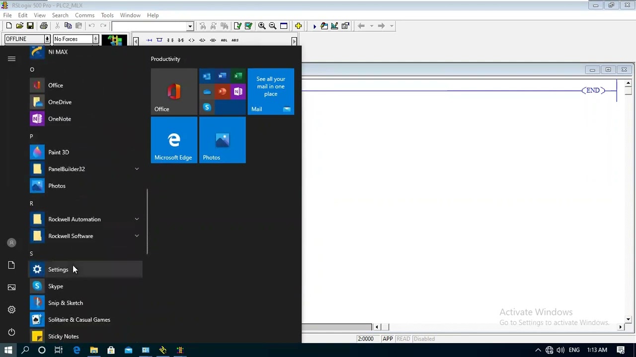The image size is (636, 357).
Task: Insert an Examine If Closed contact
Action: (x=170, y=40)
